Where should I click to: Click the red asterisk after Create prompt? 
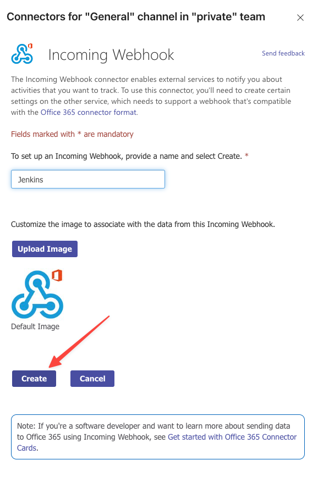(246, 155)
